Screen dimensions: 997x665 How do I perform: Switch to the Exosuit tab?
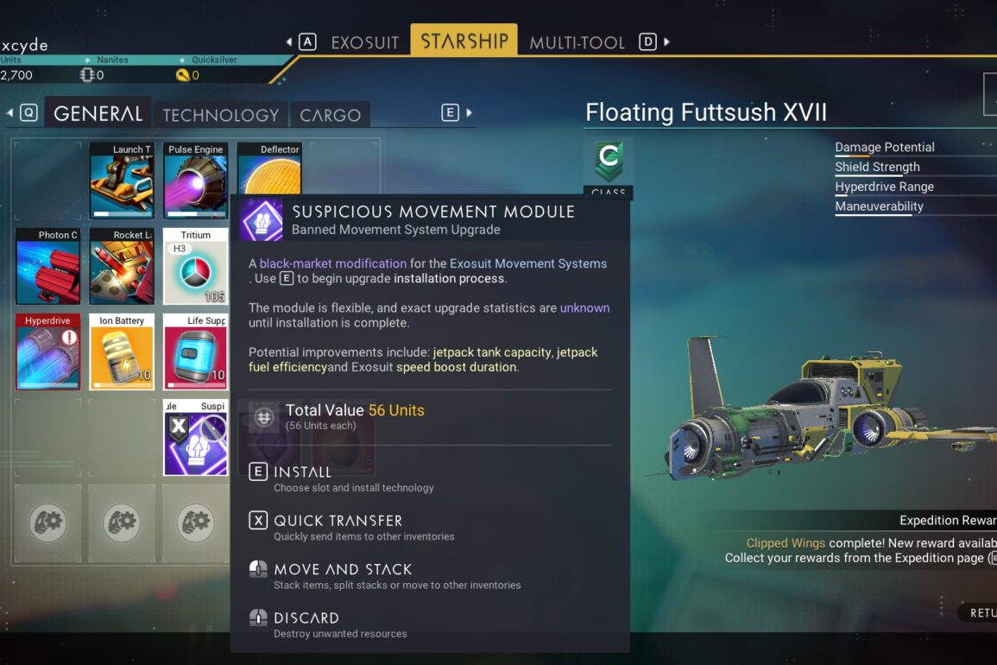364,42
